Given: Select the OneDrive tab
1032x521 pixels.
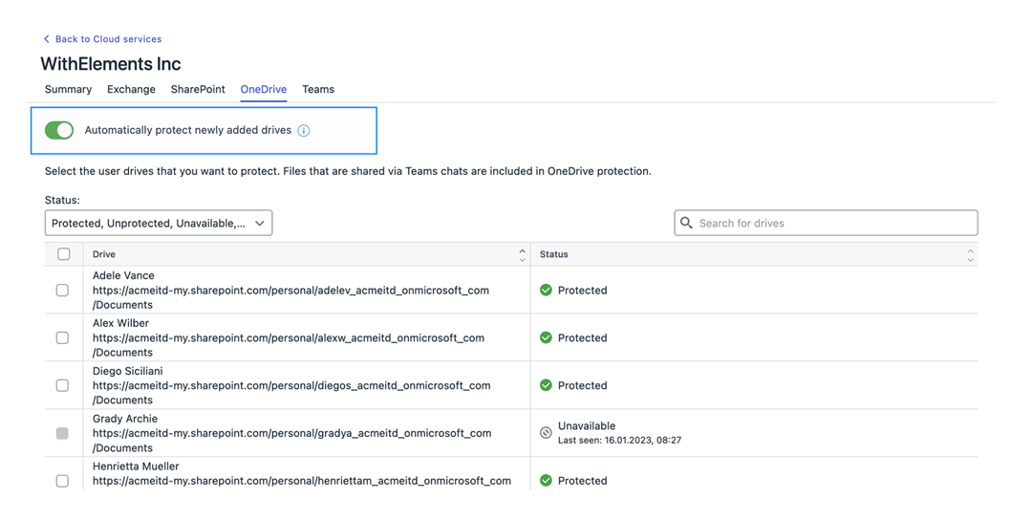Looking at the screenshot, I should tap(264, 90).
